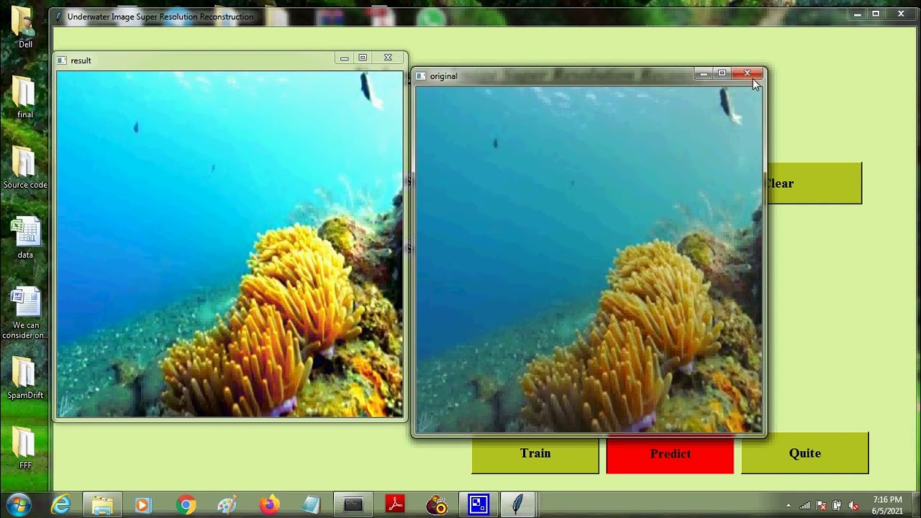Show hidden system tray icons

788,506
